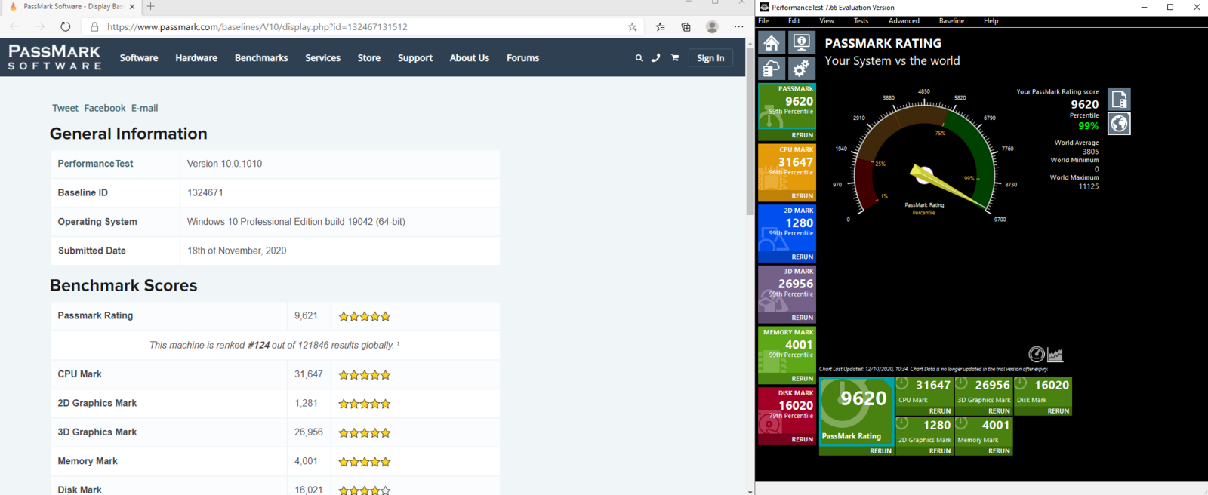
Task: Open the Tests menu in PerformanceTest
Action: (x=861, y=21)
